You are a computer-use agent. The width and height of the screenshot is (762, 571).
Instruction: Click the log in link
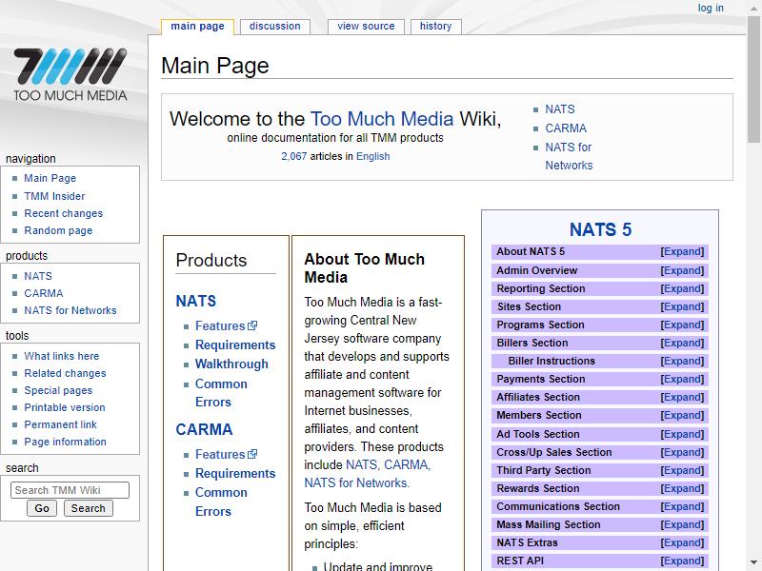coord(711,8)
